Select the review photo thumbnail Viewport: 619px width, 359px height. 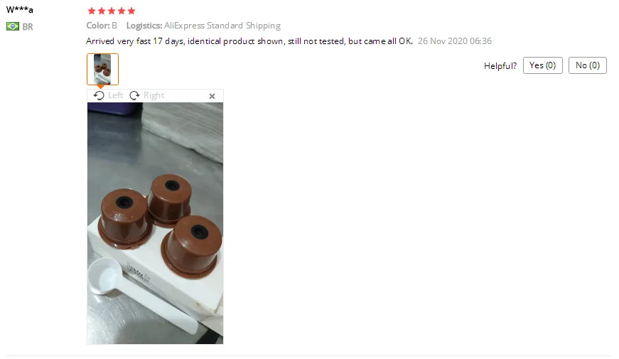102,69
